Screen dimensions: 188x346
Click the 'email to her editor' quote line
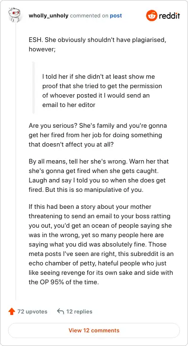click(x=69, y=105)
